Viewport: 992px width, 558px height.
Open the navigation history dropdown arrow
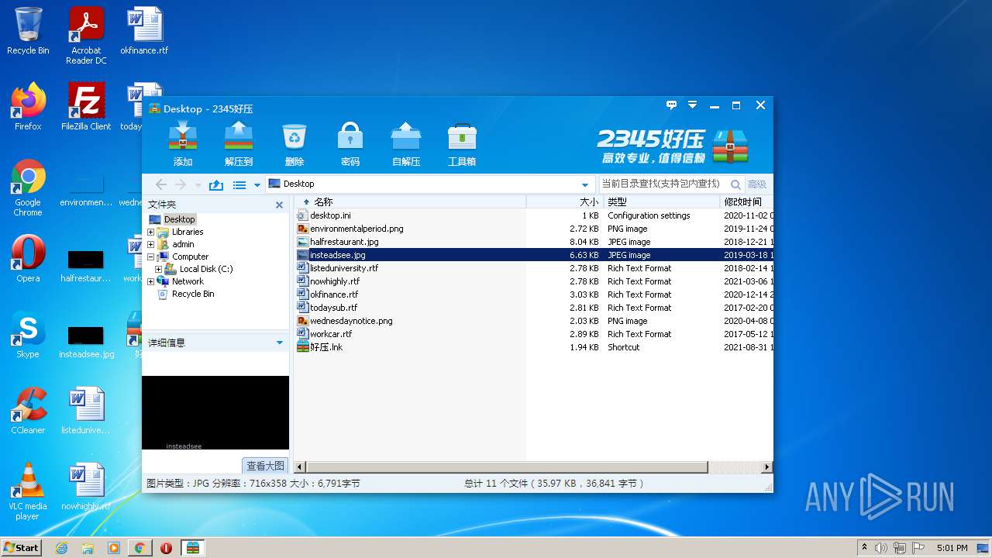point(198,185)
